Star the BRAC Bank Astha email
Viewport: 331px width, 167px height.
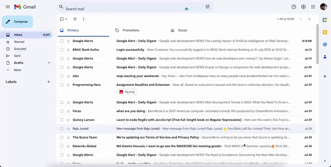68,50
